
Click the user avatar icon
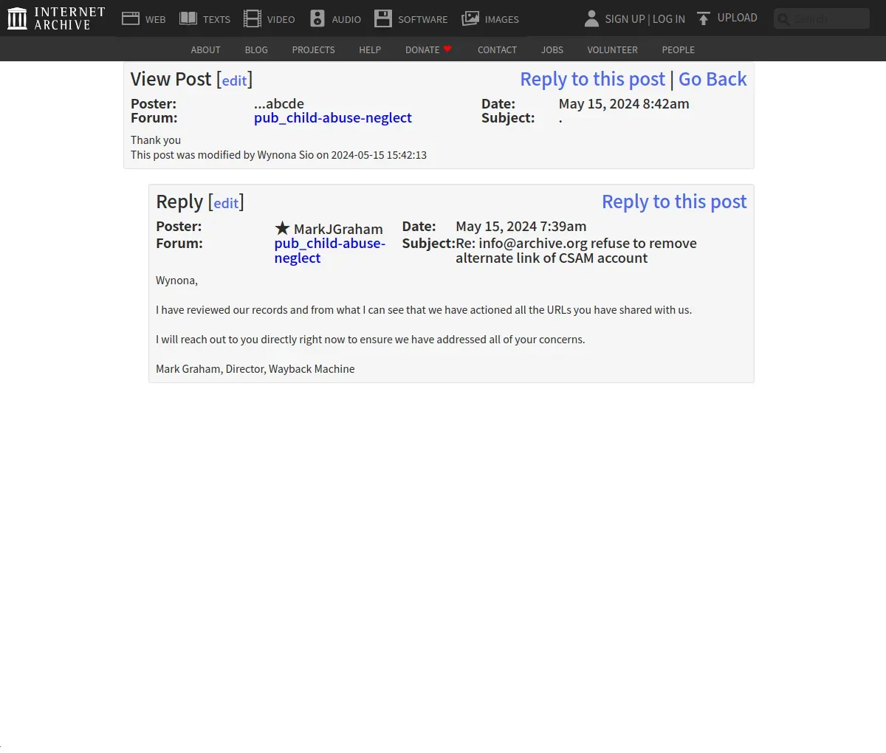[x=591, y=18]
